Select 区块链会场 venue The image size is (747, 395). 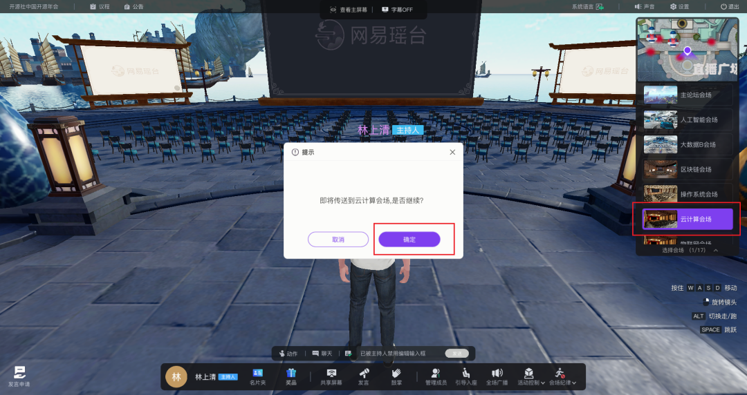[x=688, y=169]
